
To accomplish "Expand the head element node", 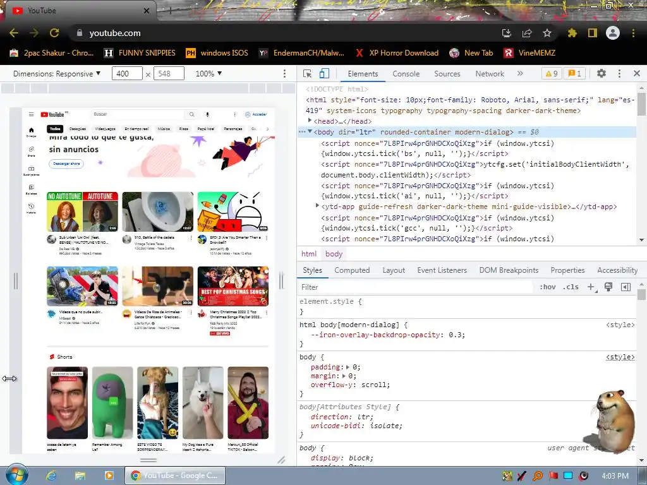I will click(x=310, y=121).
